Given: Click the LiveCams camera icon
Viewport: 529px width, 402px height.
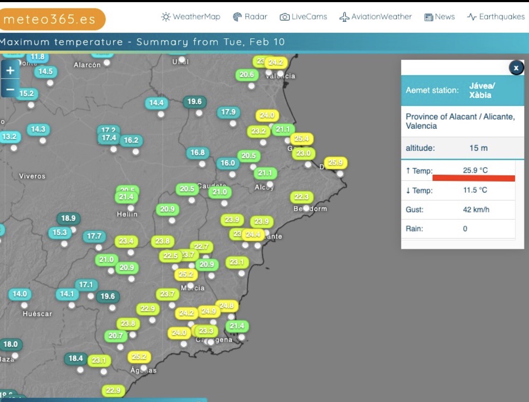Looking at the screenshot, I should coord(285,17).
